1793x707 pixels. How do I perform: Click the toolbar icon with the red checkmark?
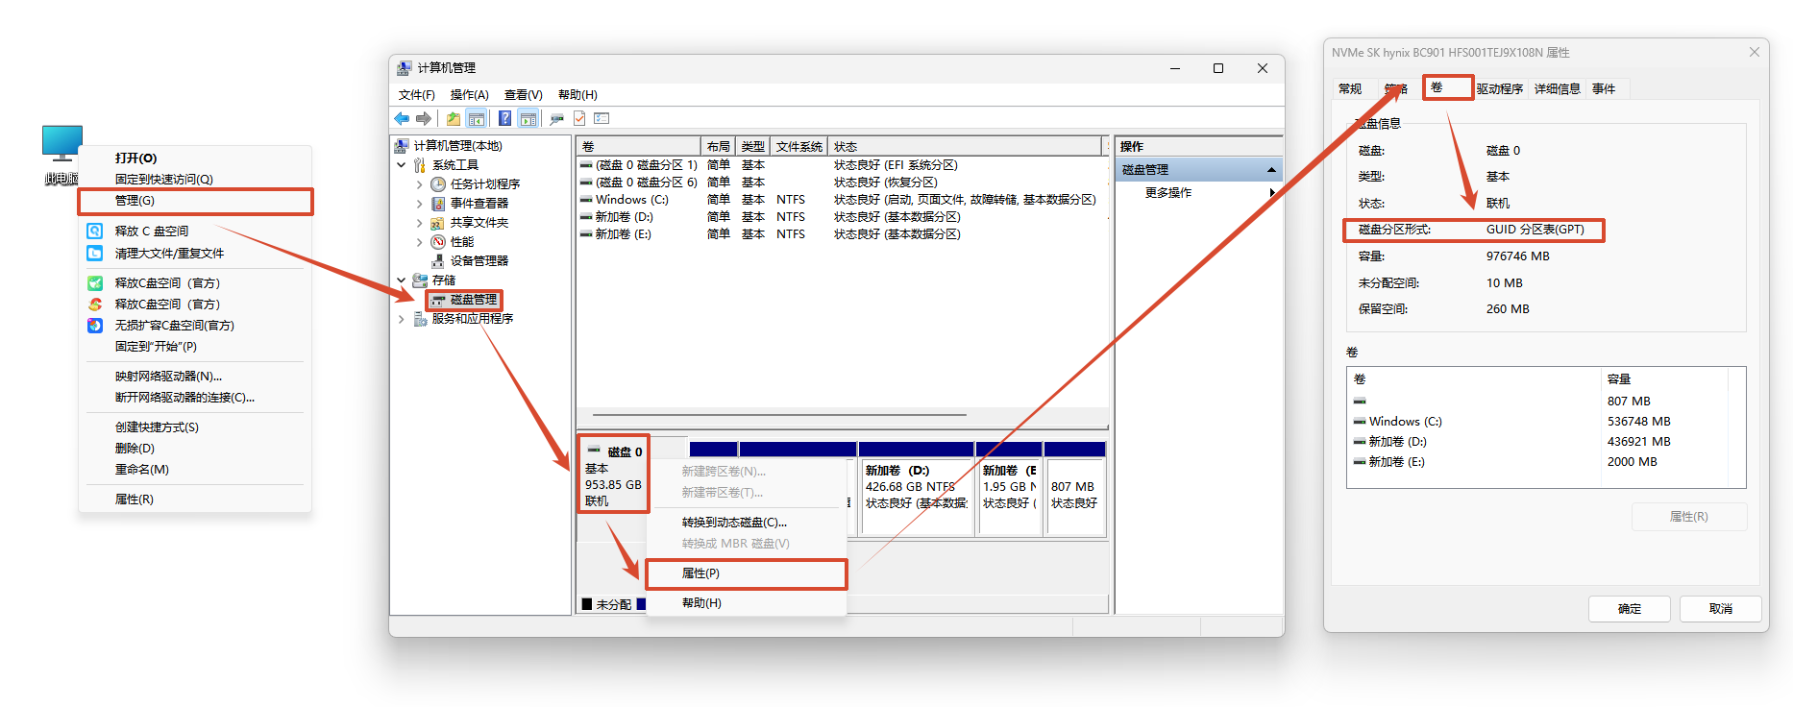[579, 118]
